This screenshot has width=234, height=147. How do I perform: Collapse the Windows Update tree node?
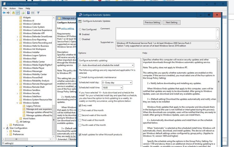[x=17, y=103]
